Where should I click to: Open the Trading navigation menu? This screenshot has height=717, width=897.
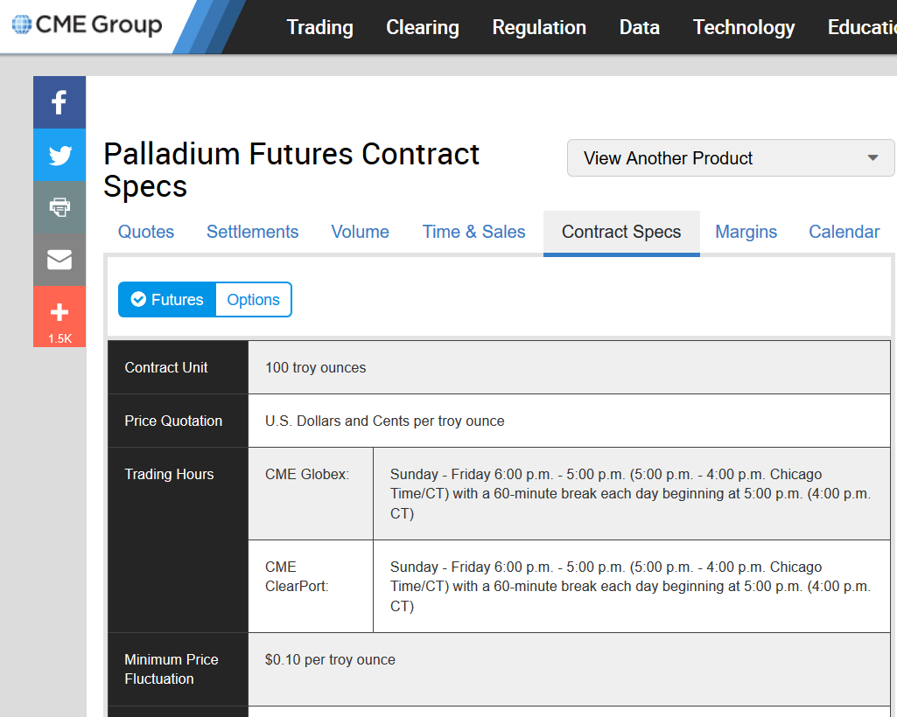pyautogui.click(x=320, y=27)
